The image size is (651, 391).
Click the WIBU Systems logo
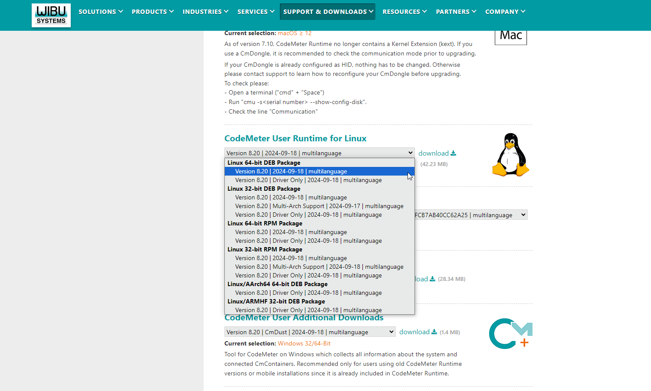(51, 15)
